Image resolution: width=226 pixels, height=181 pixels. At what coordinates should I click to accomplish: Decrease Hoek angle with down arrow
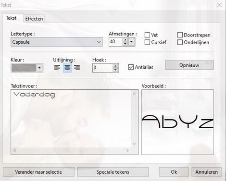115,70
